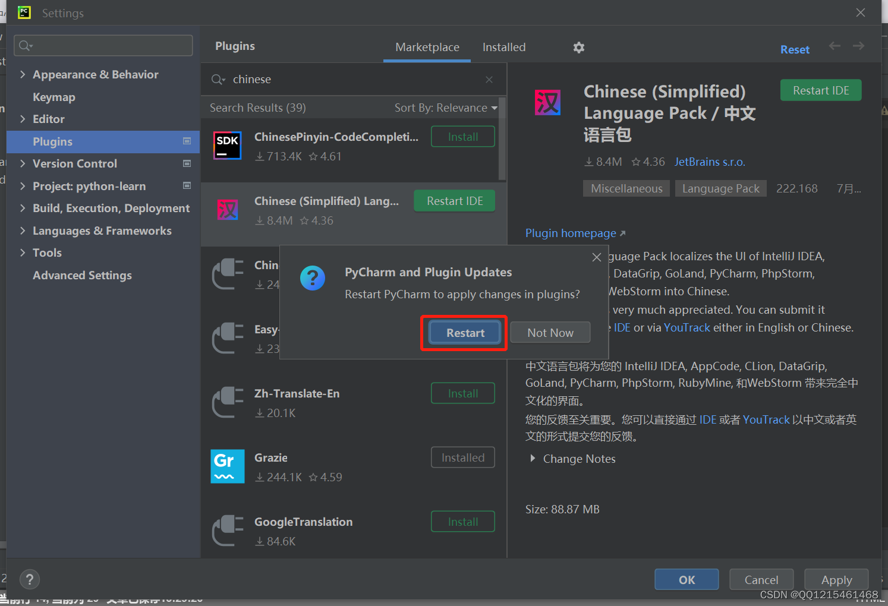
Task: Open the Sort By: Relevance dropdown
Action: (446, 108)
